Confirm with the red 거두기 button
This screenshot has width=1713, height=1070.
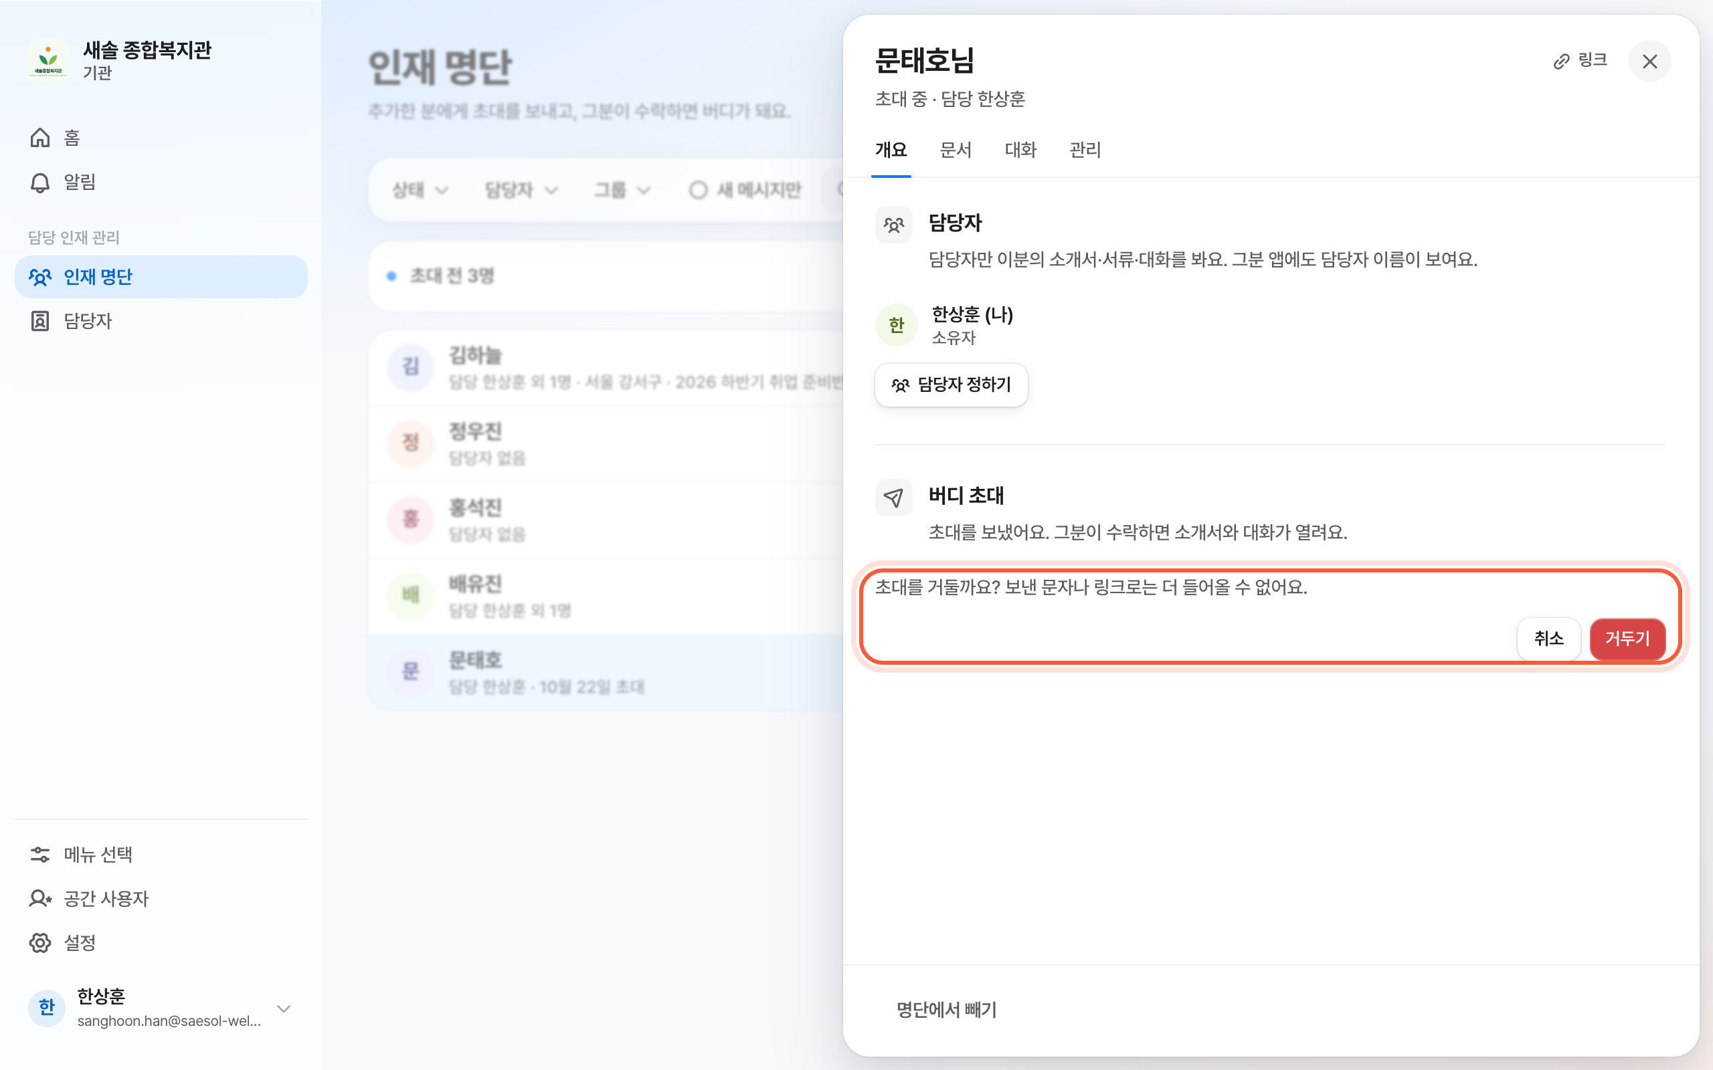click(x=1627, y=639)
